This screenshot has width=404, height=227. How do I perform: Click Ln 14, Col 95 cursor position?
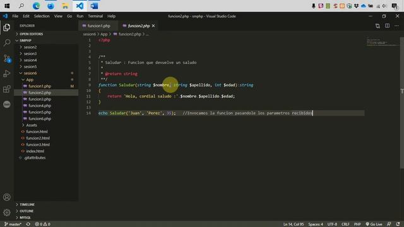(294, 224)
